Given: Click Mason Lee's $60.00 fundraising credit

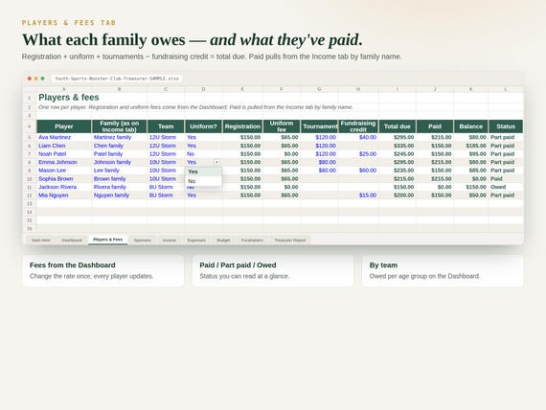Looking at the screenshot, I should pyautogui.click(x=358, y=171).
